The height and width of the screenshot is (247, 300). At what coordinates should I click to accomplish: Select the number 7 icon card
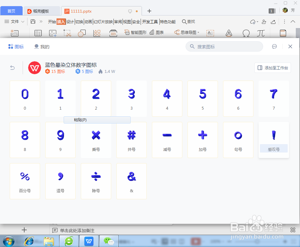click(x=274, y=98)
